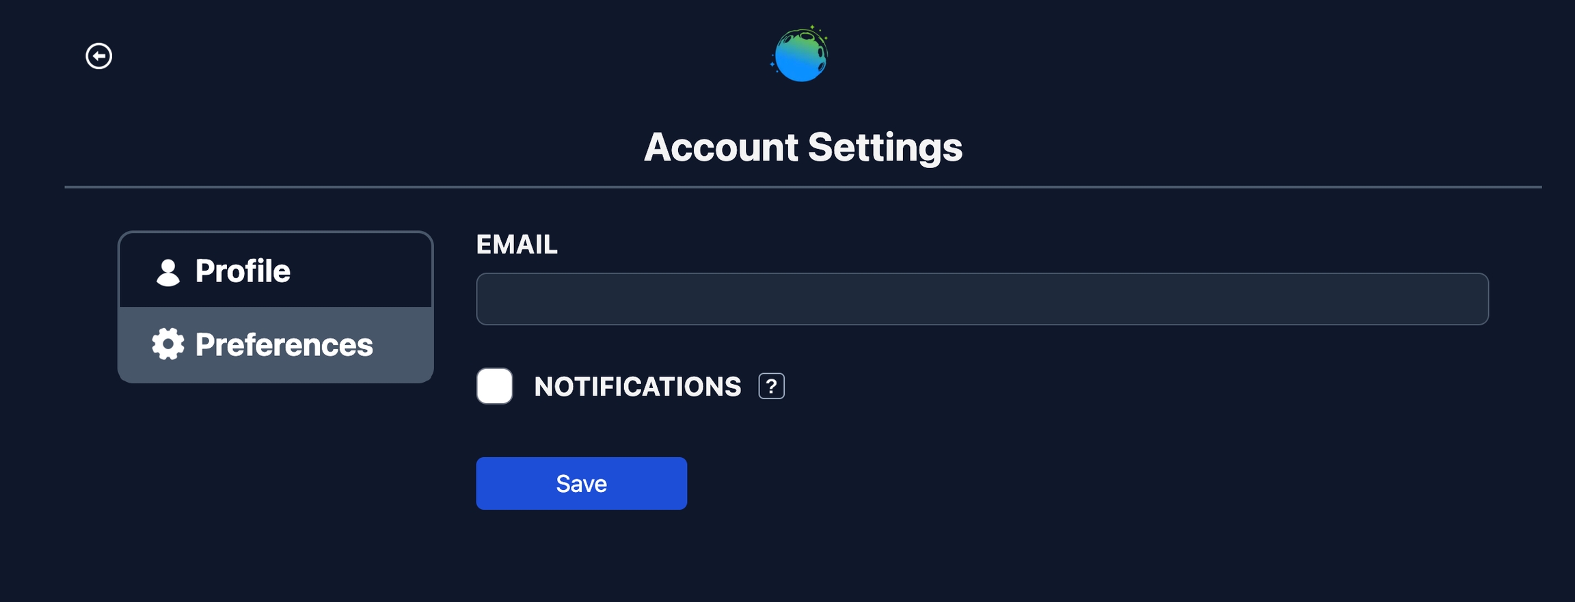Image resolution: width=1575 pixels, height=602 pixels.
Task: Click the person icon beside Profile
Action: tap(167, 272)
